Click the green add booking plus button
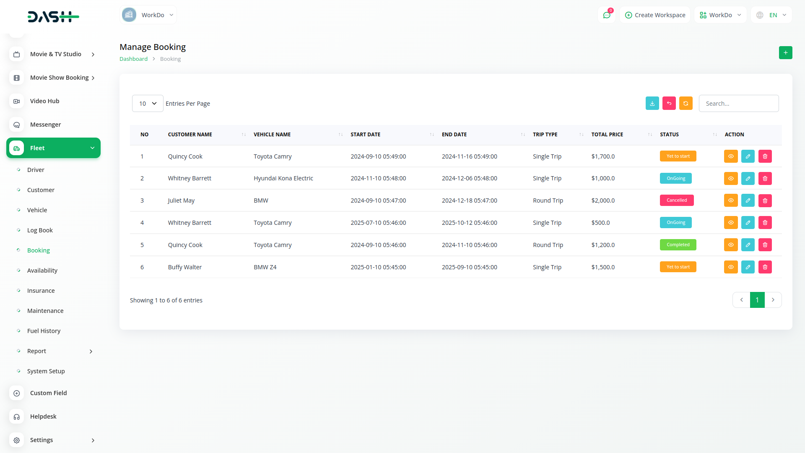 tap(785, 53)
